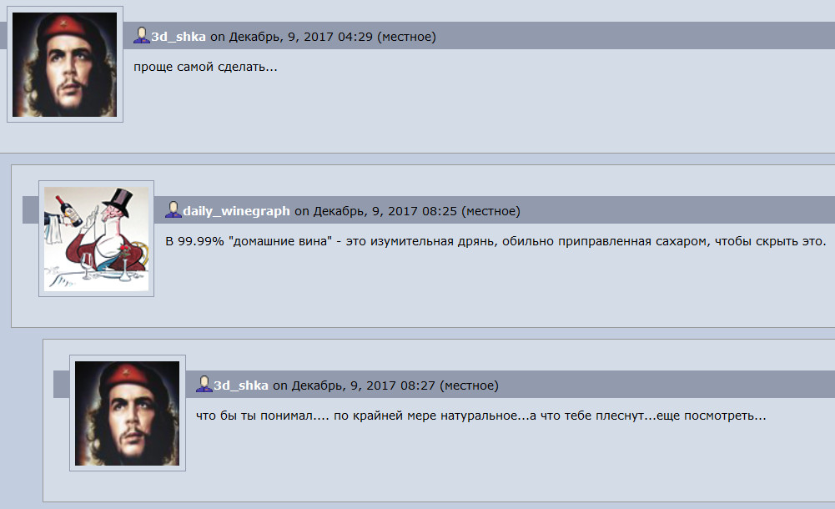Screen dimensions: 835x509
Task: Click the user icon beside 3d_shka's 04:29 comment
Action: [x=142, y=36]
